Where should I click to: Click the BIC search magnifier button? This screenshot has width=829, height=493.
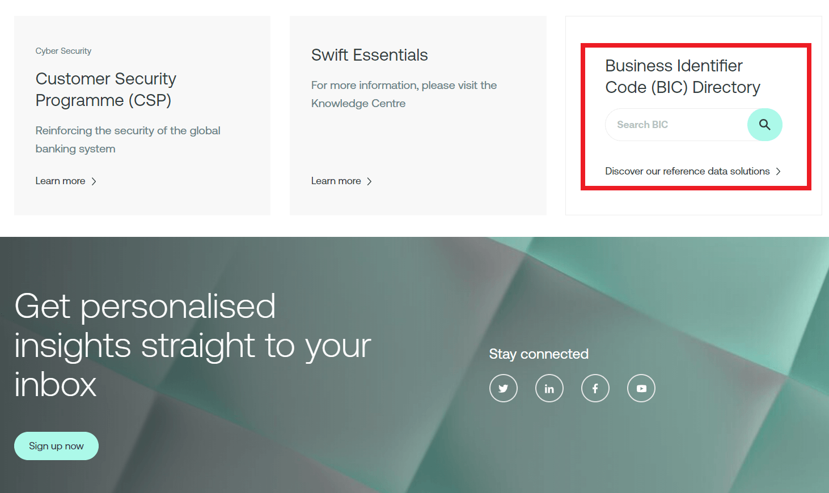[764, 125]
